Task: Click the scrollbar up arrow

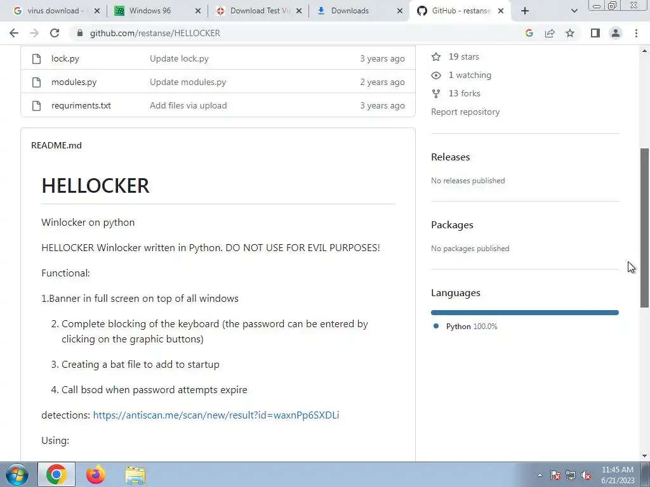Action: pos(644,51)
